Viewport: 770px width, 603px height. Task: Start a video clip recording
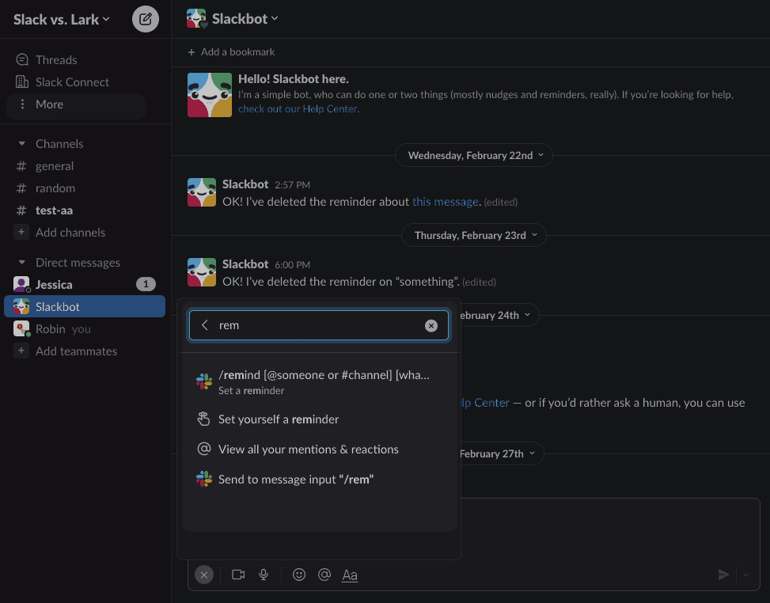pos(238,575)
